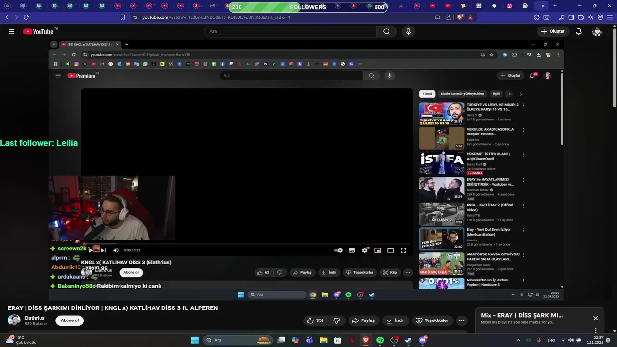Open the Elathrius channel name link
This screenshot has width=617, height=347.
[x=34, y=318]
